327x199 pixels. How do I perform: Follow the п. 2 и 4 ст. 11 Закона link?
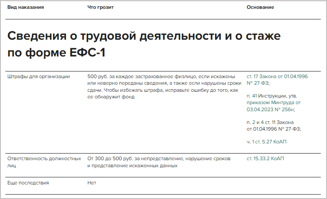[270, 122]
